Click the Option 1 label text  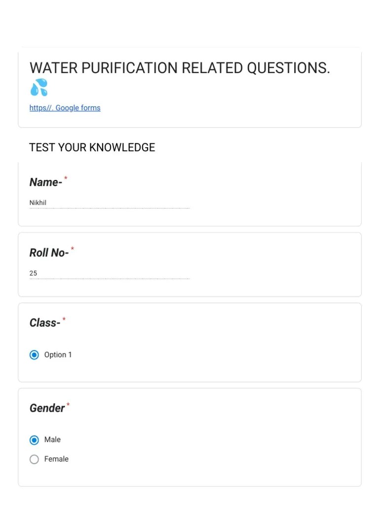click(x=58, y=355)
